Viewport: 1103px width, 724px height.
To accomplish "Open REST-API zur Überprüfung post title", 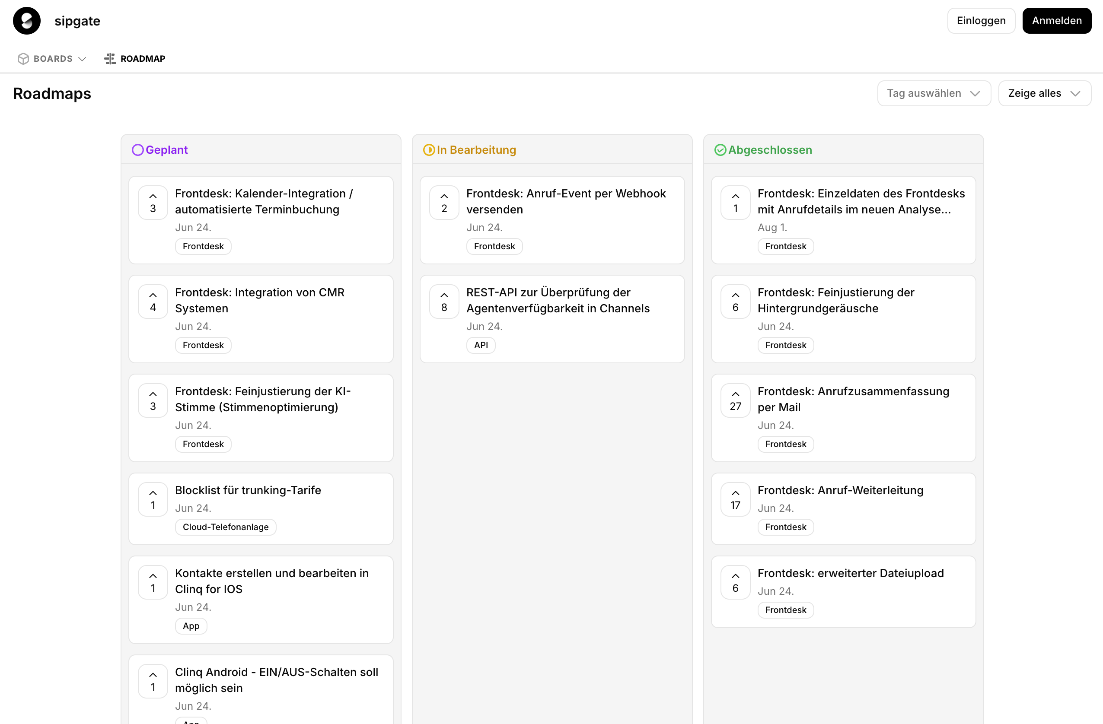I will 558,301.
